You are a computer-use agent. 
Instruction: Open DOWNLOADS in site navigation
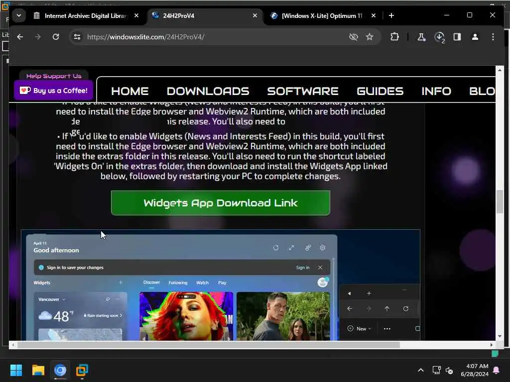pos(208,92)
